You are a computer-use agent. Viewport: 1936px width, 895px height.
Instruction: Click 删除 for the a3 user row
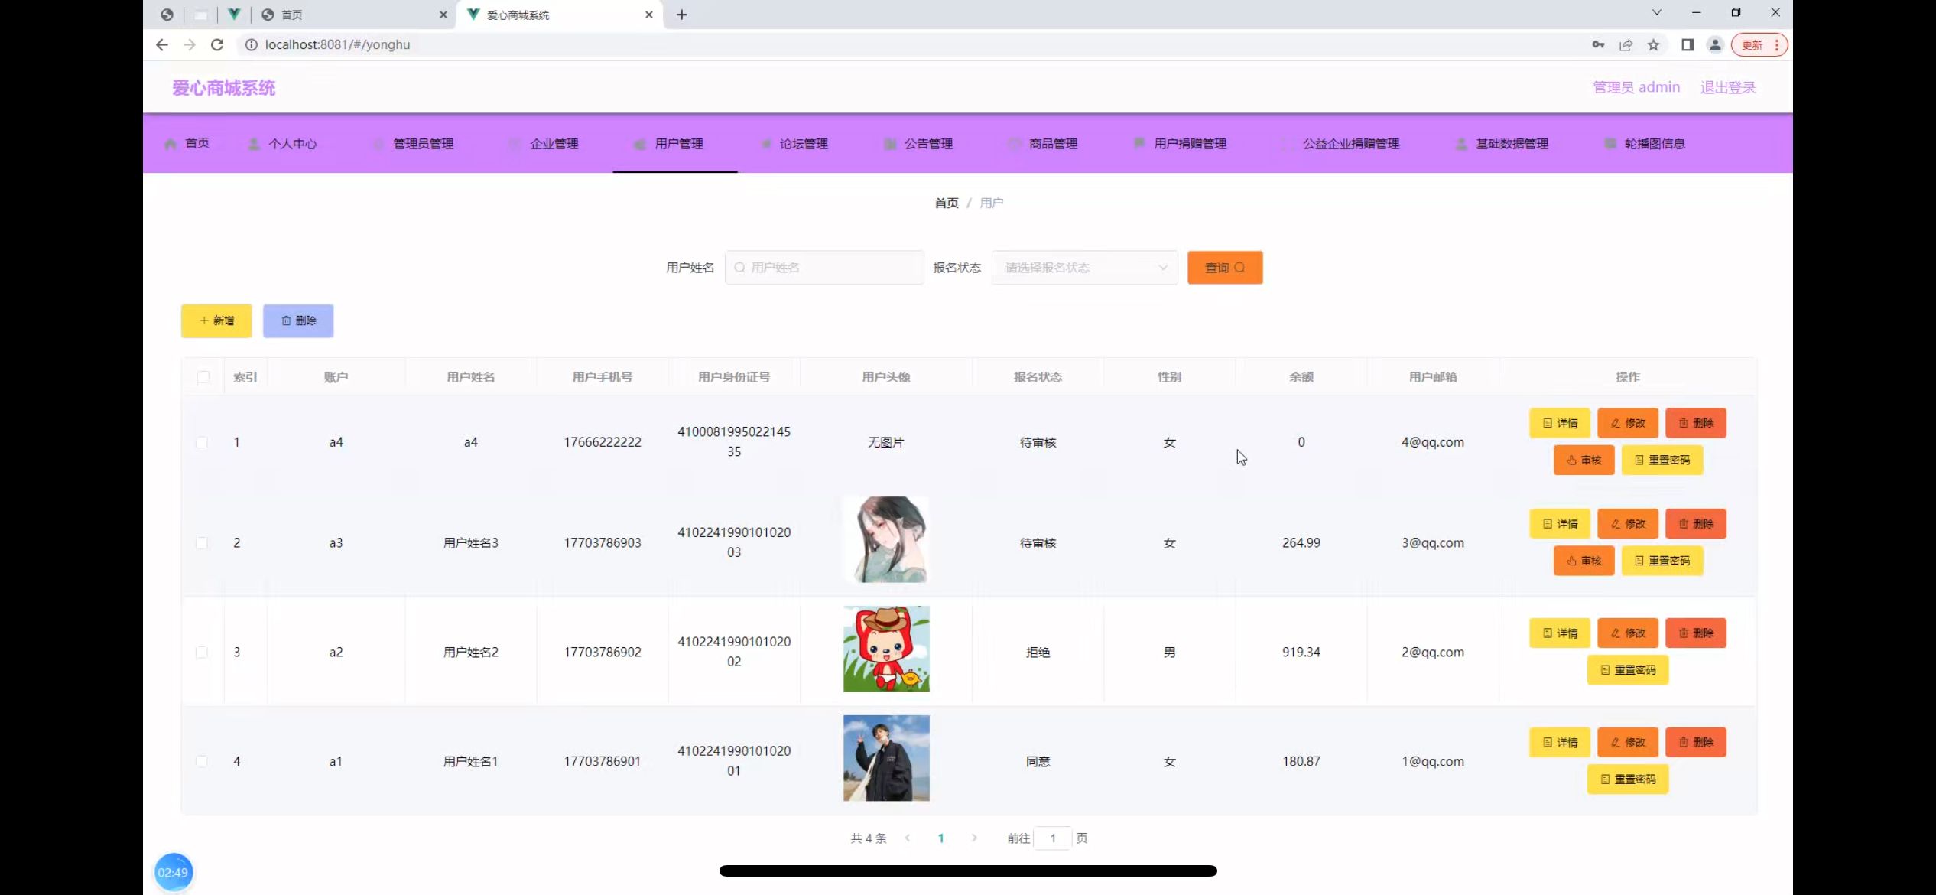(x=1696, y=524)
